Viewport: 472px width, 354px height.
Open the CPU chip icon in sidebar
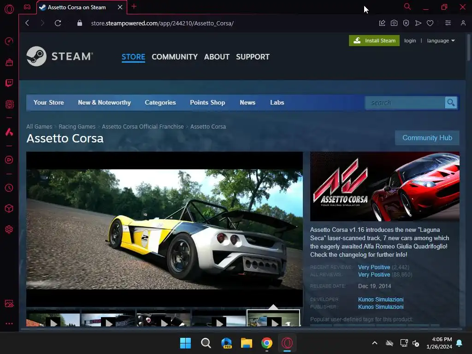tap(9, 104)
